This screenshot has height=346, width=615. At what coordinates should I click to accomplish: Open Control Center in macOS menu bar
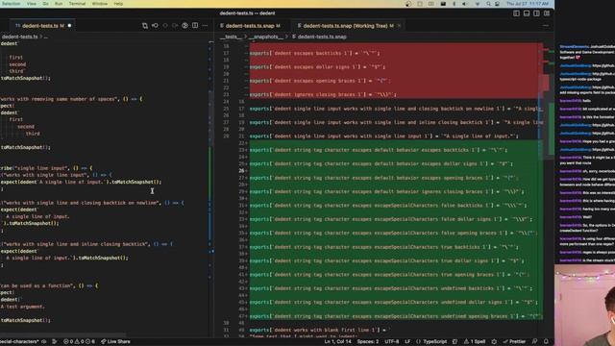tap(498, 4)
